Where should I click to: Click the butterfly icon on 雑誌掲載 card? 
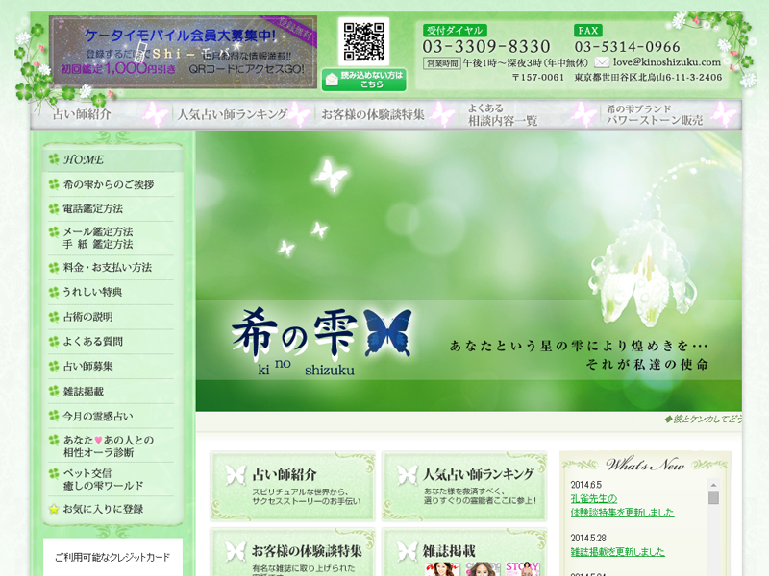click(x=407, y=551)
